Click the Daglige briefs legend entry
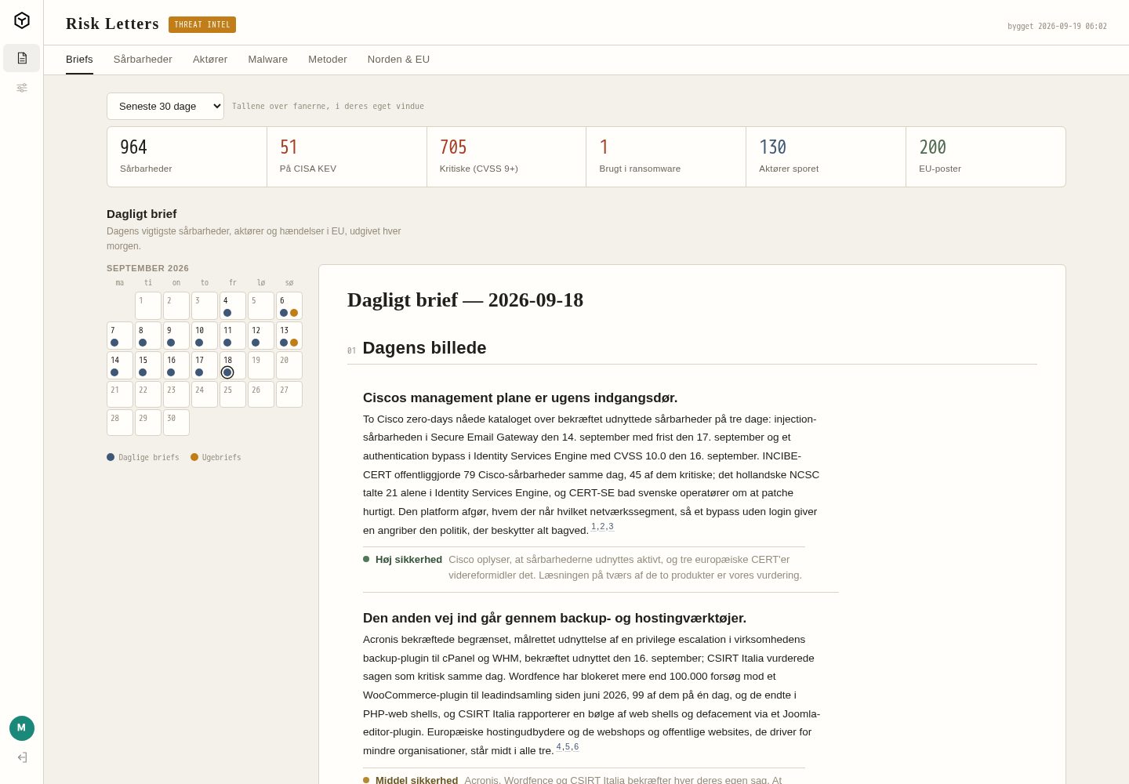Viewport: 1129px width, 784px height. [143, 457]
